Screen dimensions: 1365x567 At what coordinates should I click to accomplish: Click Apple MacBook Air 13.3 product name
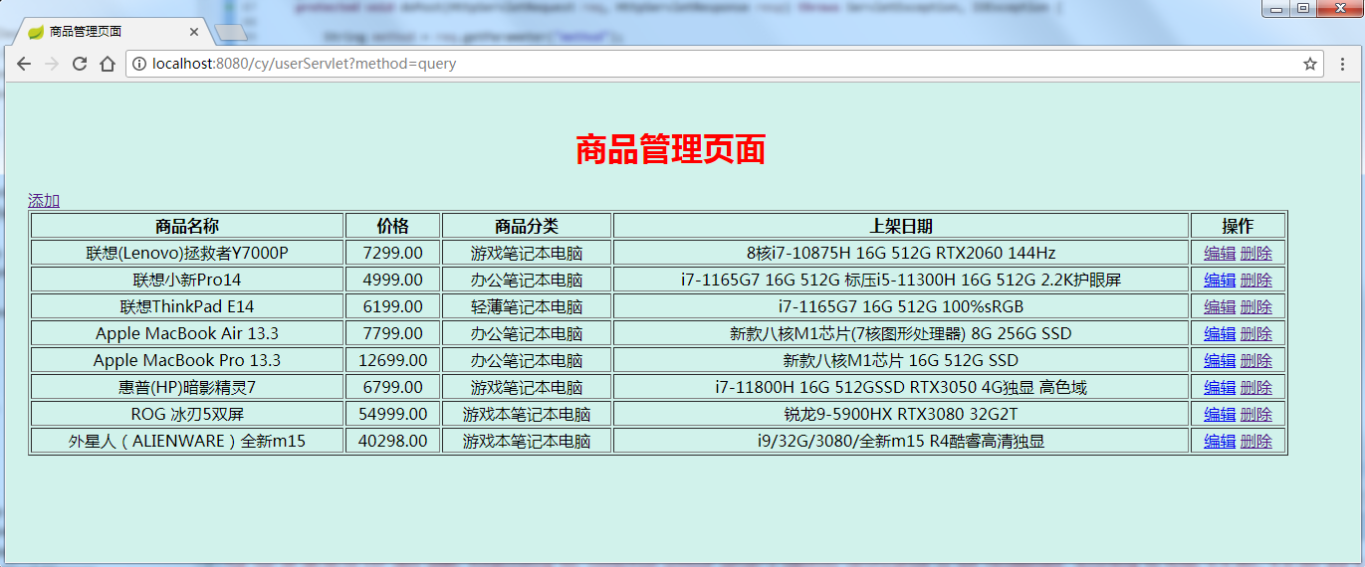click(187, 333)
